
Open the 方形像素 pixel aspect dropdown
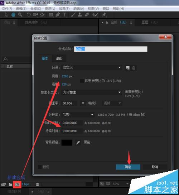click(x=92, y=92)
